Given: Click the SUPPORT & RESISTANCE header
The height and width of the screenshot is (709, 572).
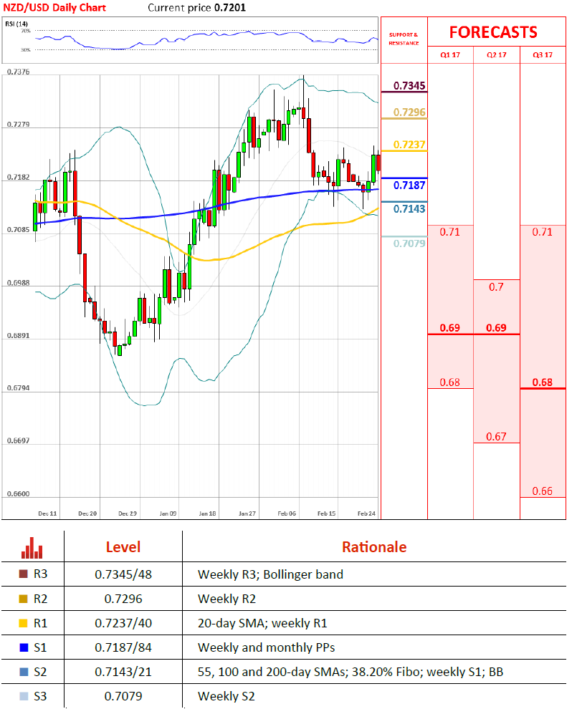Looking at the screenshot, I should click(x=404, y=39).
